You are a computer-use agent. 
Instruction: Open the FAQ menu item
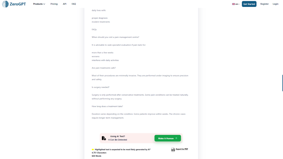74,4
